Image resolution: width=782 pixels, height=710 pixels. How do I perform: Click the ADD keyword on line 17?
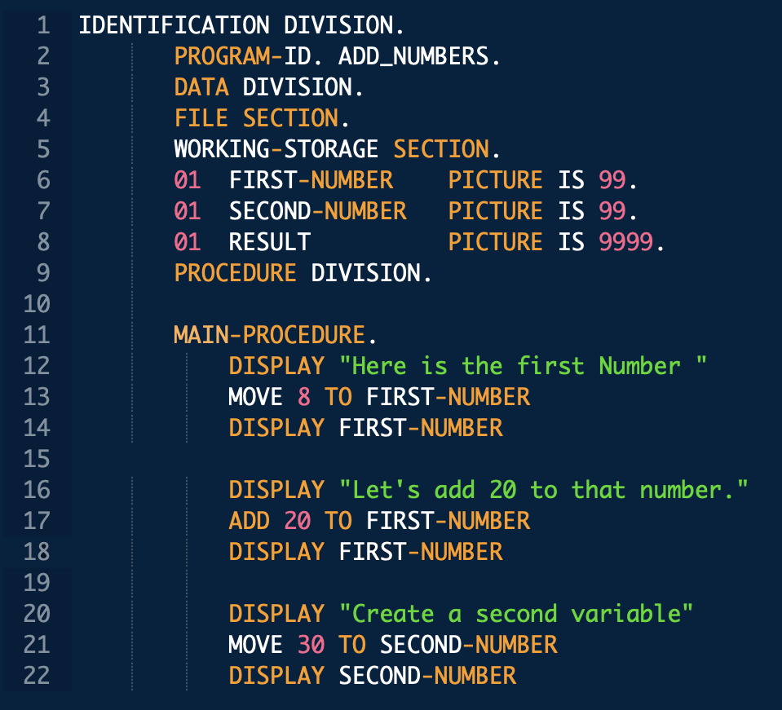(249, 521)
